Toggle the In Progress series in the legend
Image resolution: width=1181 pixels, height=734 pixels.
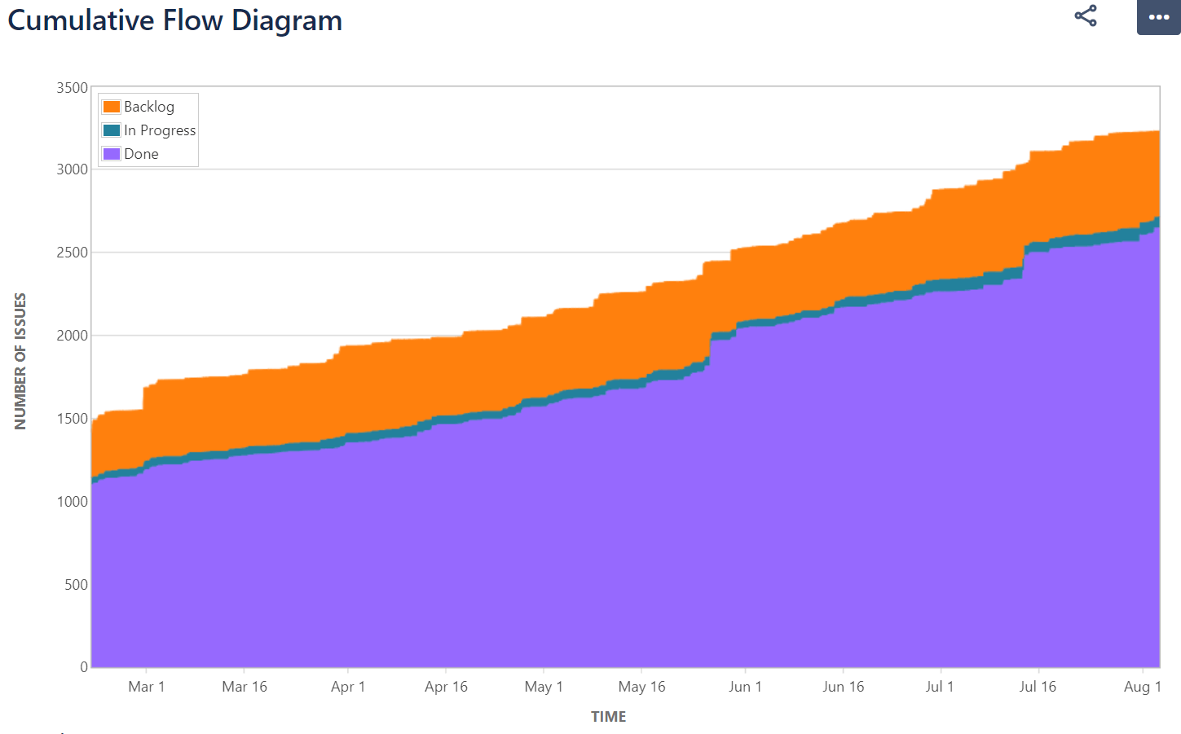click(160, 130)
